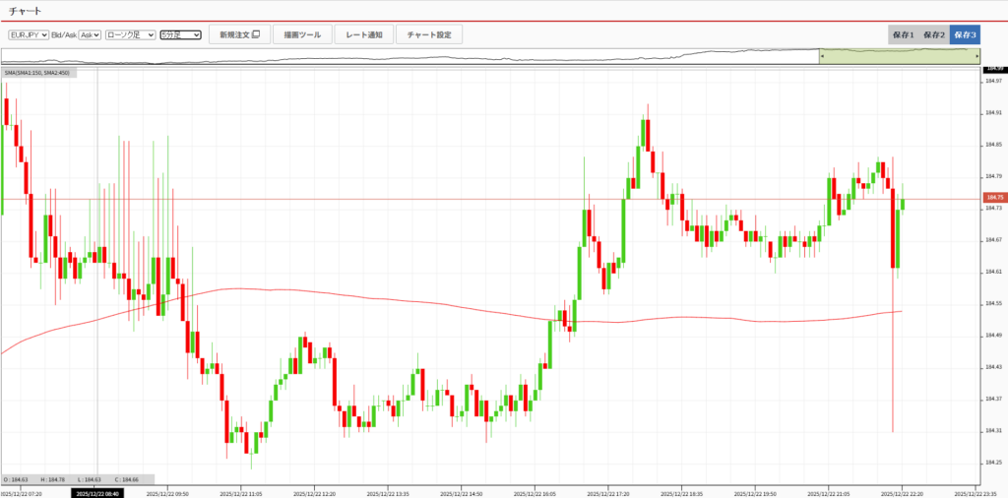
Task: Click the green selected range in navigator
Action: [898, 57]
